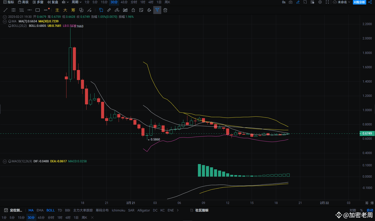Image resolution: width=375 pixels, height=221 pixels.
Task: Collapse the MACD panel chevron
Action: point(5,161)
